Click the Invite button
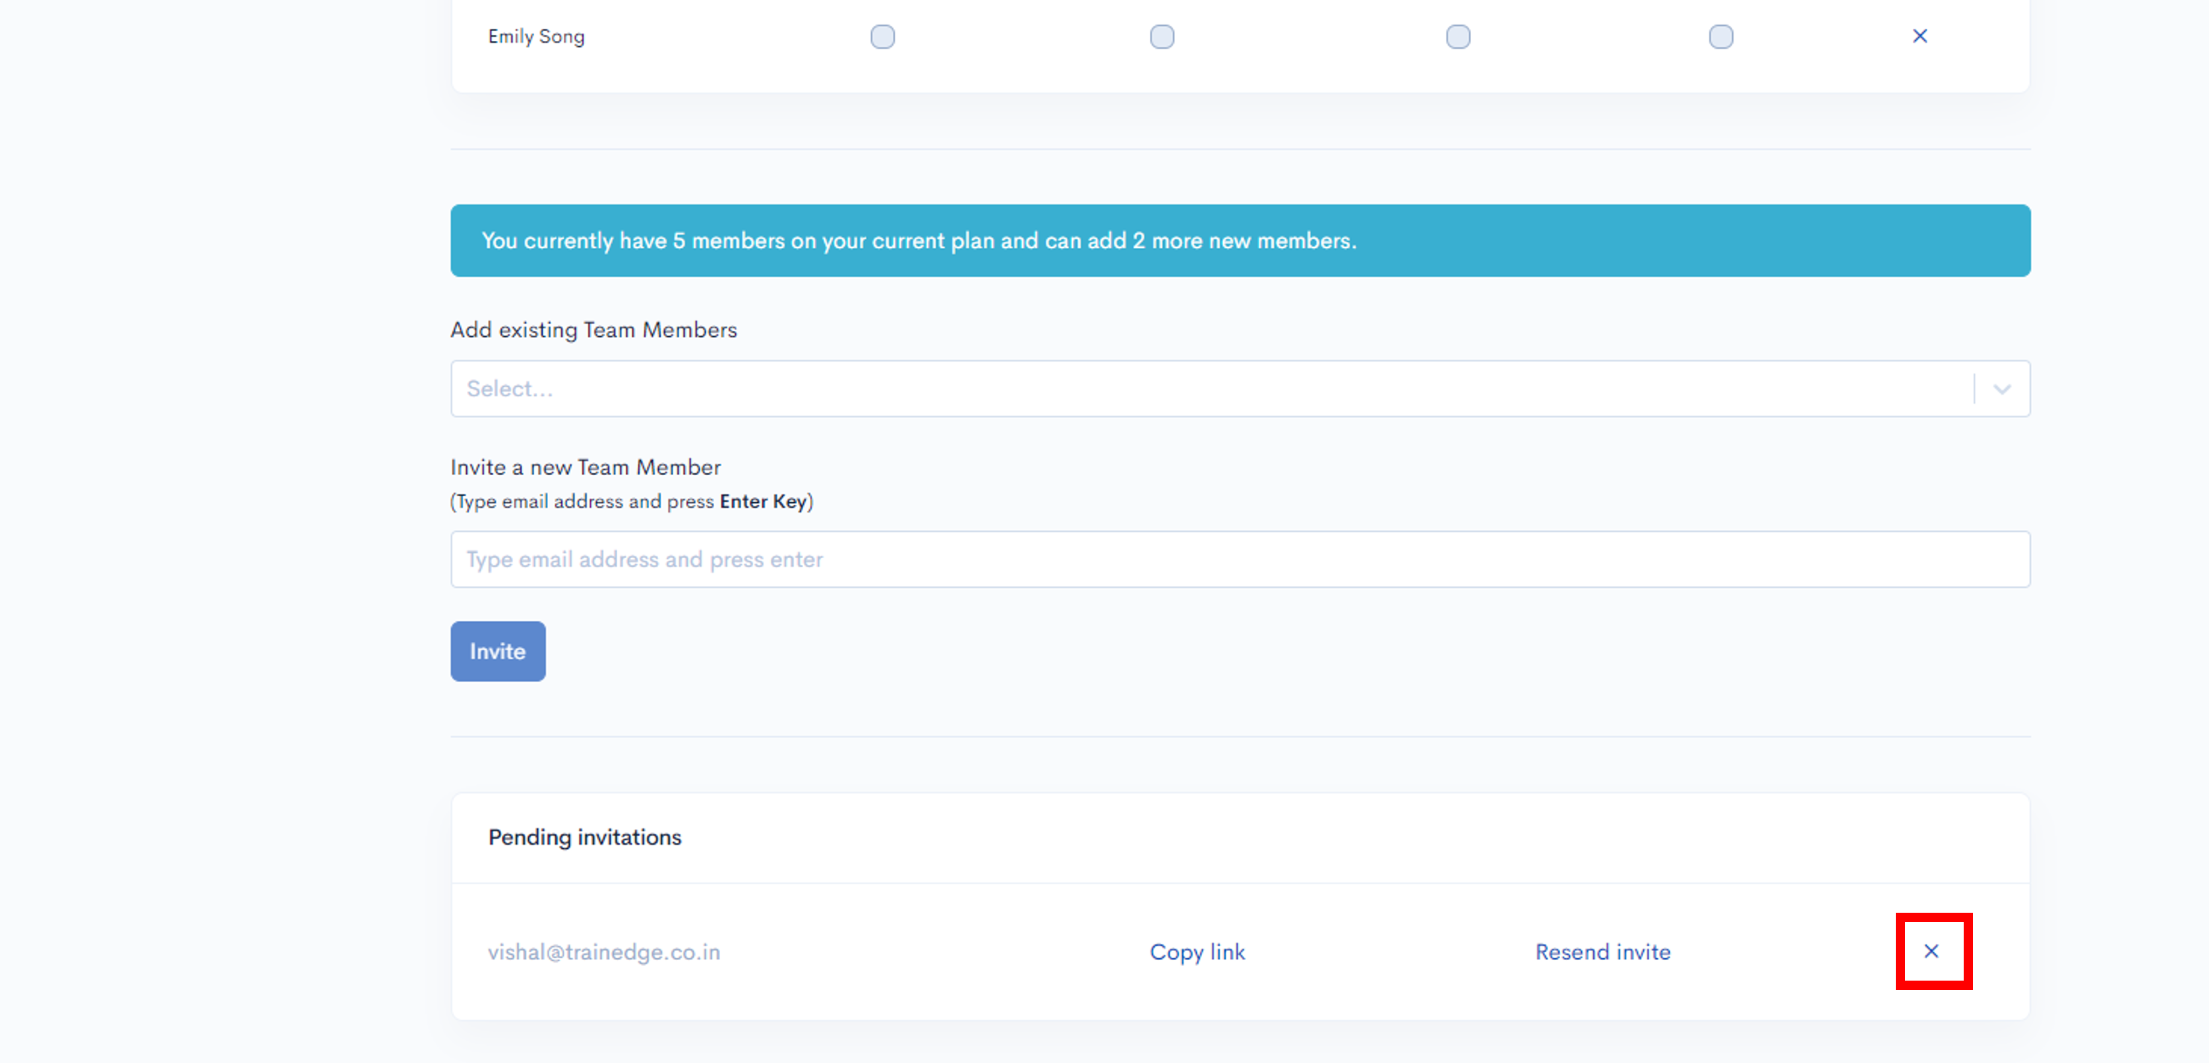Viewport: 2209px width, 1063px height. point(497,652)
